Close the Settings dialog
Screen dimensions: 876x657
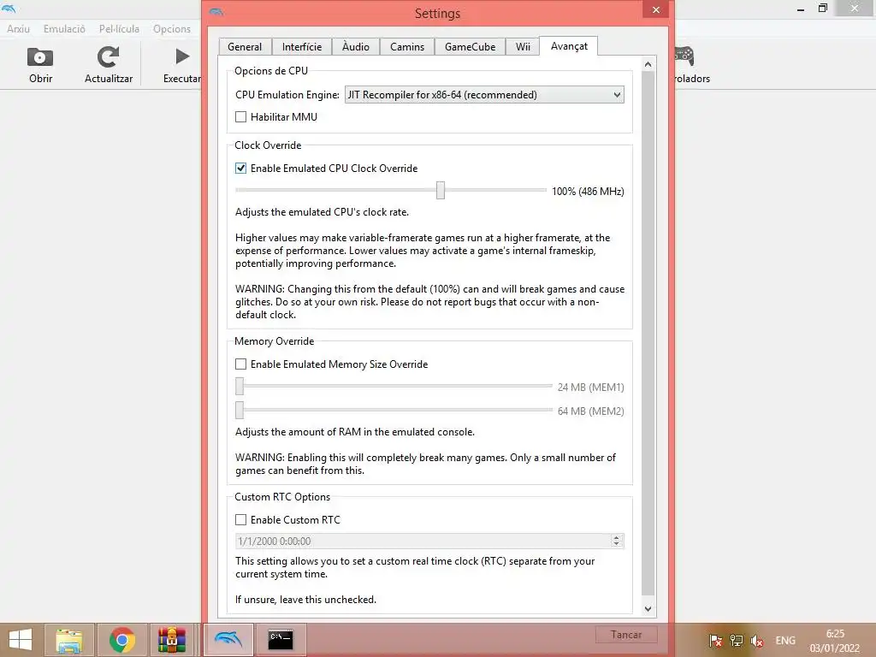point(656,9)
